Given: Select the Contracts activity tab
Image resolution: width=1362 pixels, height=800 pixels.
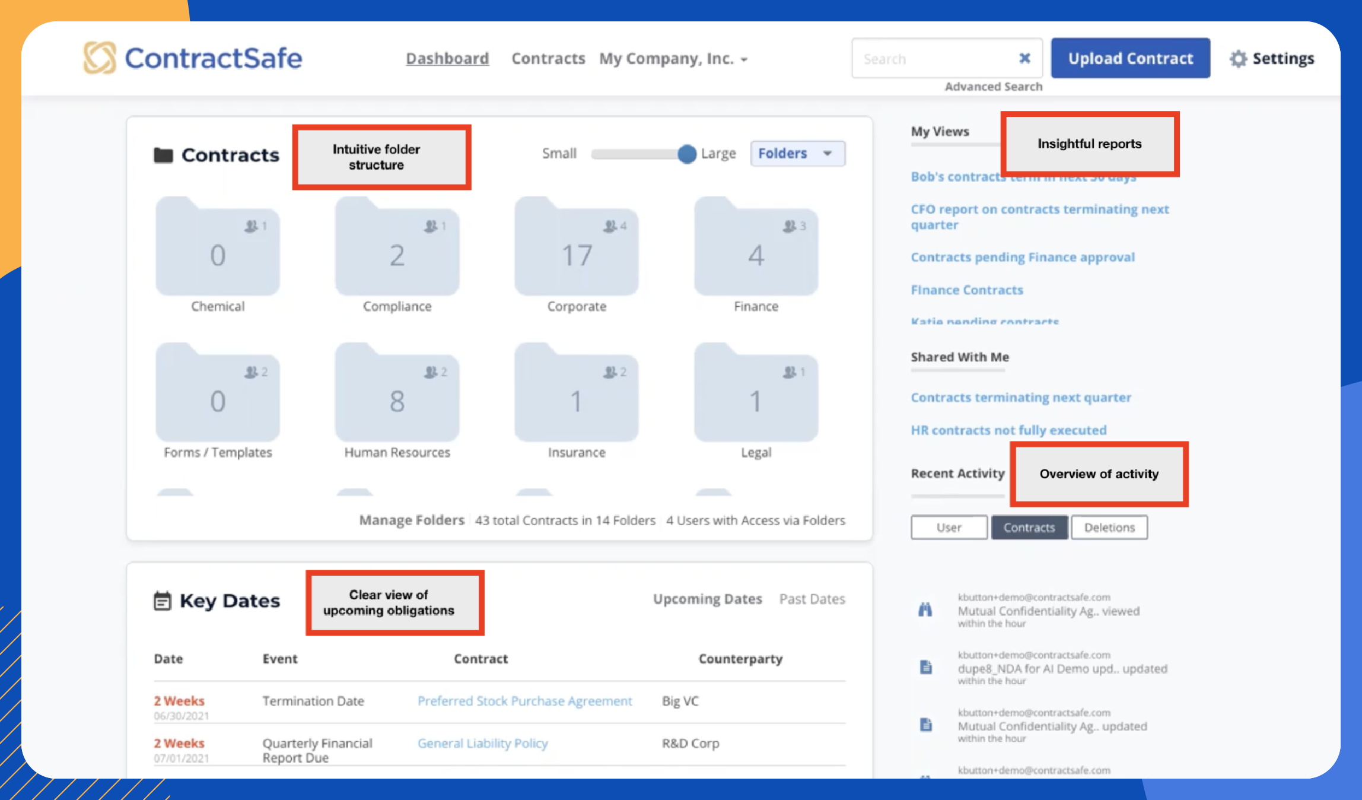Looking at the screenshot, I should click(1029, 527).
